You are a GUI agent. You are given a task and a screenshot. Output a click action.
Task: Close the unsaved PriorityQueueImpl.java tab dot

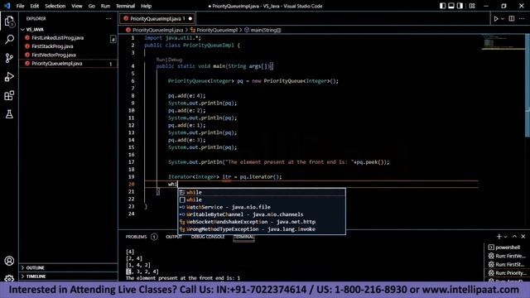[x=190, y=18]
